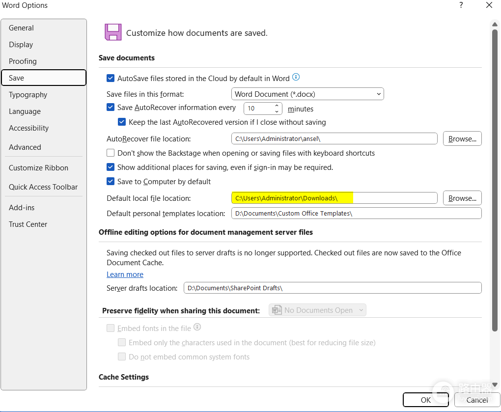Screen dimensions: 501x412
Task: Open the No Documents Open dropdown
Action: (318, 310)
